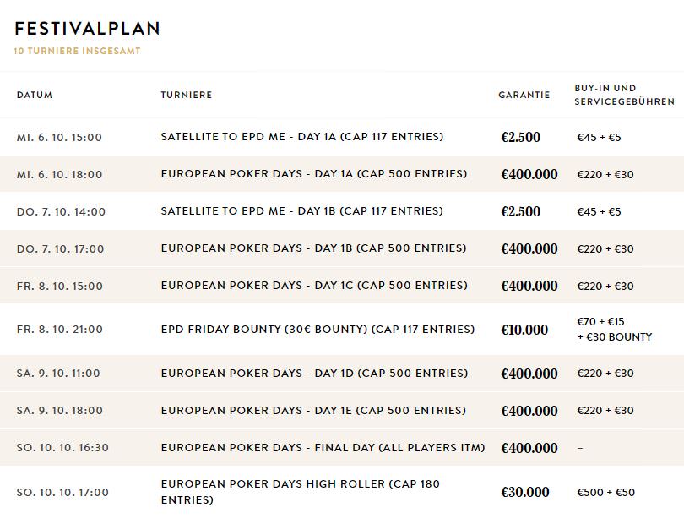Screen dimensions: 684x524
Task: Click the Buy-in und Servicegebühren header
Action: point(624,95)
